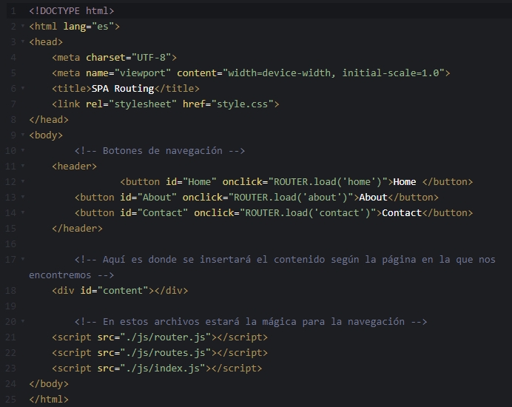512x407 pixels.
Task: Click the closing '</header>' tag
Action: tap(78, 229)
